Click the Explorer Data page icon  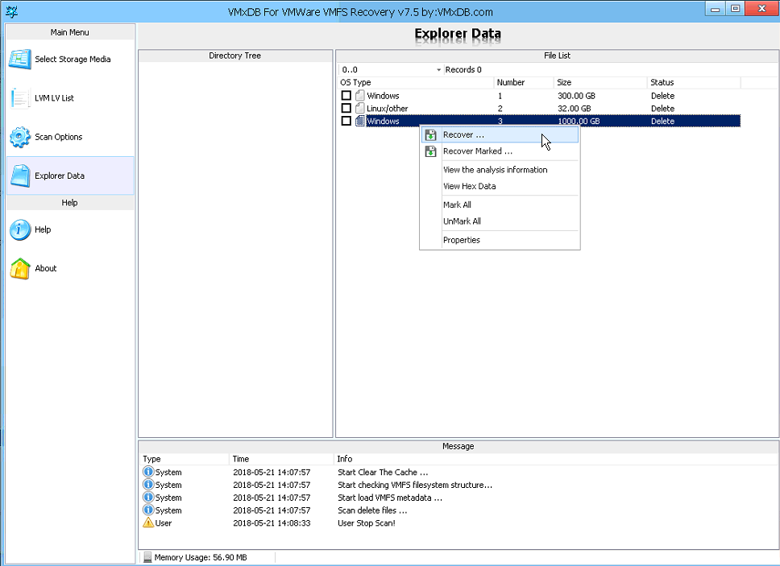pyautogui.click(x=20, y=176)
